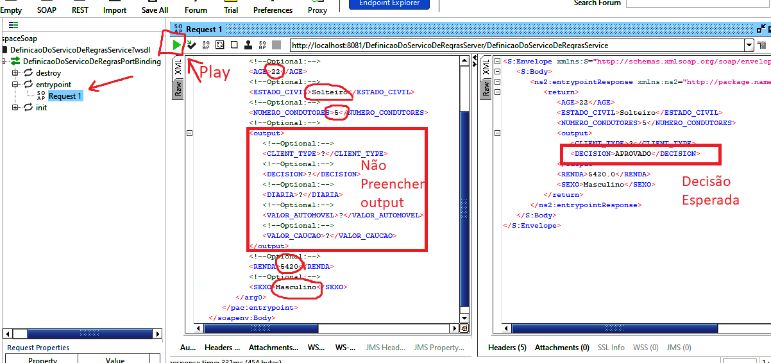Click the detach window icon in Request 1 title
Screen dimensions: 771x363
pos(761,29)
